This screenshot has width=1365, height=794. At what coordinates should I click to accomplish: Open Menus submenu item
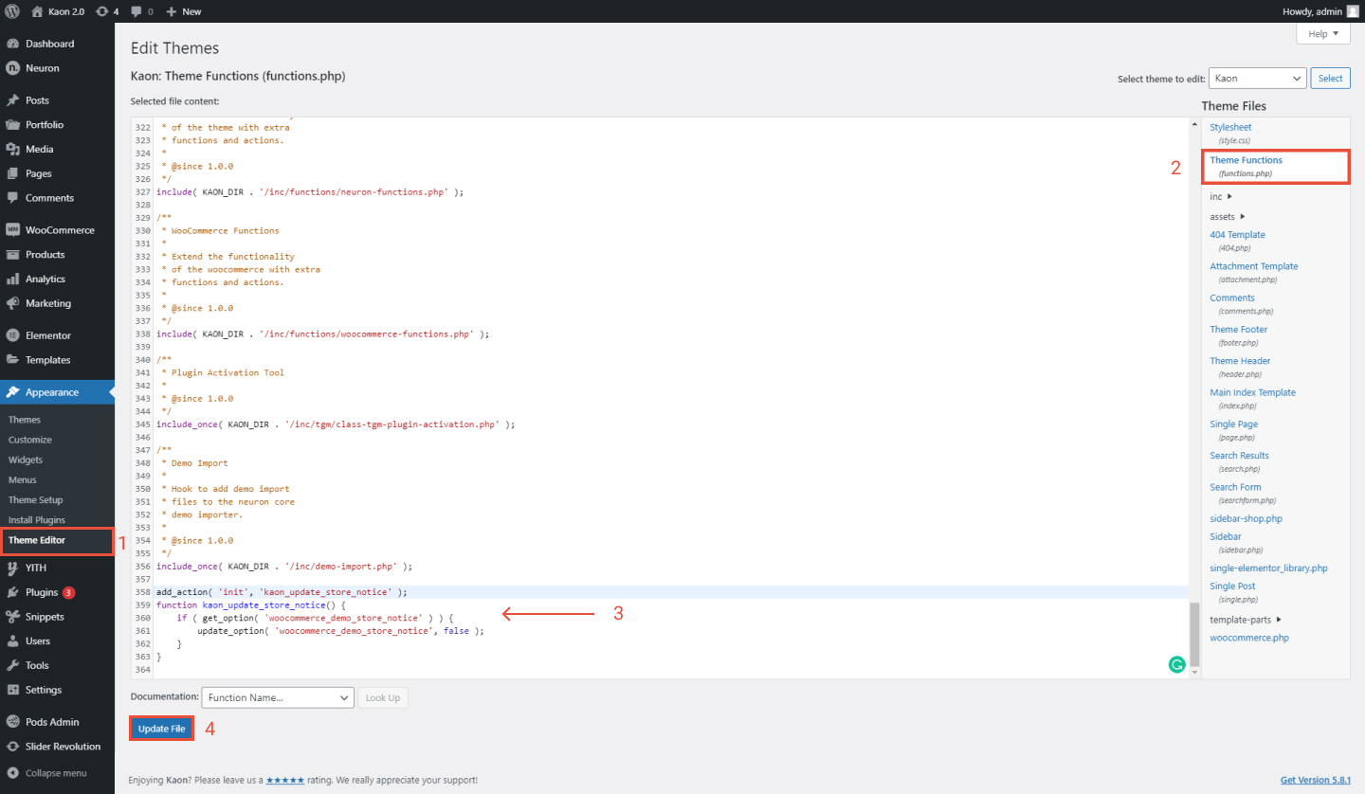tap(23, 480)
